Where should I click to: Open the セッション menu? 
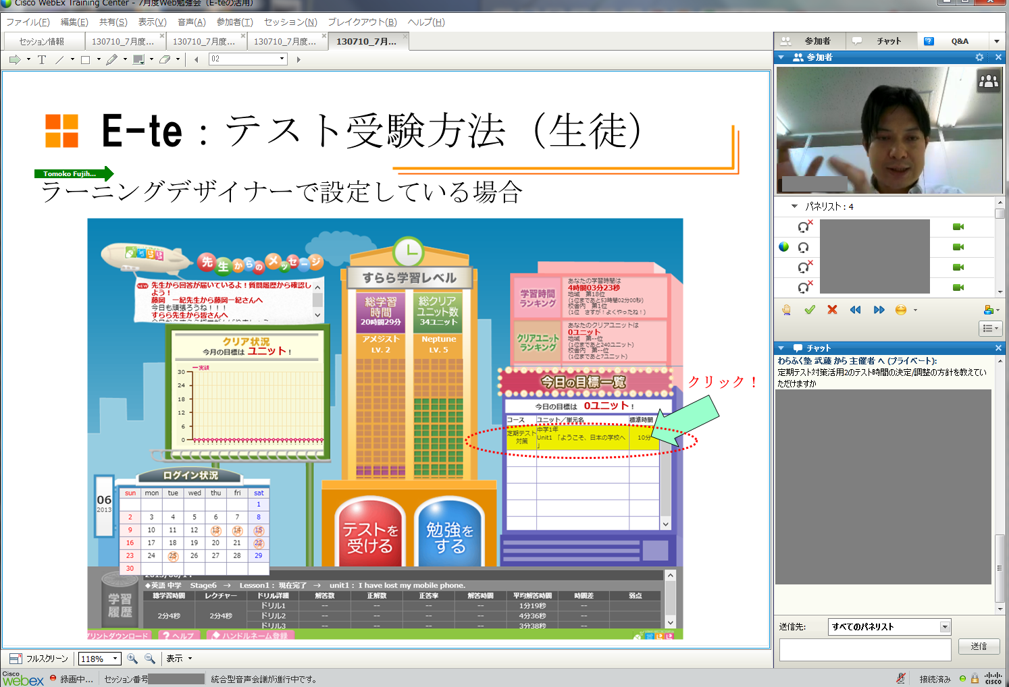[290, 22]
